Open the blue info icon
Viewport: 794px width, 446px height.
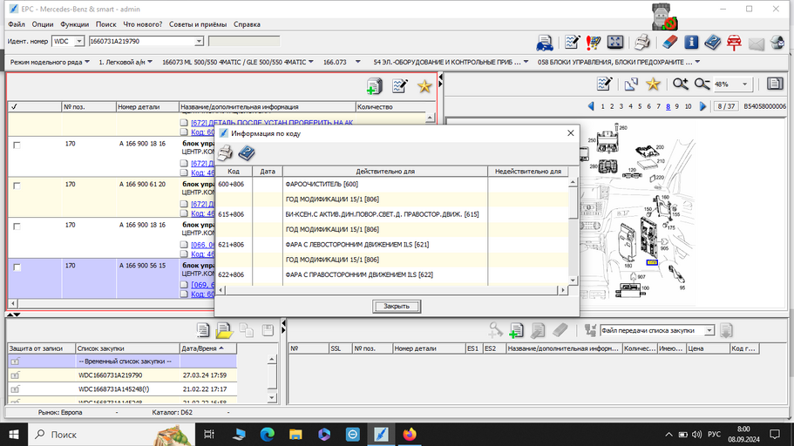[691, 43]
